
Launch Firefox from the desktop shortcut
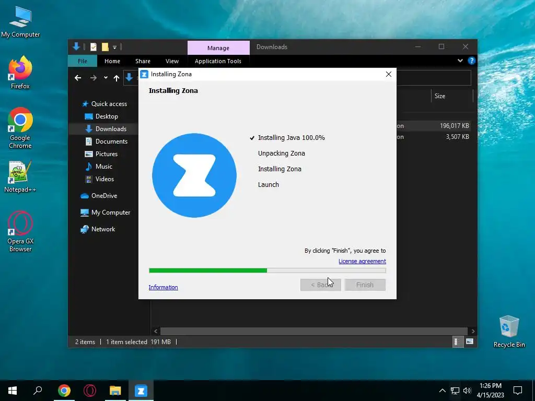point(20,73)
